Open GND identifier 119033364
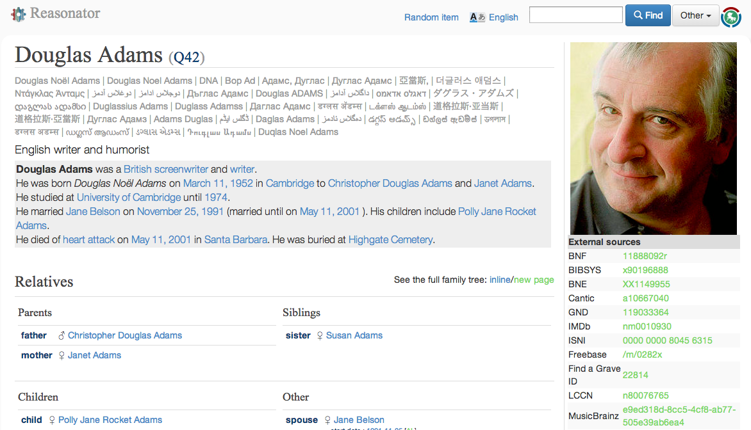Screen dimensions: 751x430 pyautogui.click(x=646, y=312)
